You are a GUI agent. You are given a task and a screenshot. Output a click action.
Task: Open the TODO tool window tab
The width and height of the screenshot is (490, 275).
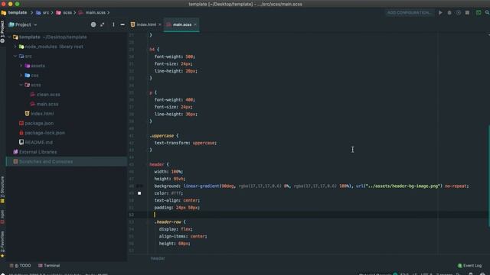click(21, 266)
